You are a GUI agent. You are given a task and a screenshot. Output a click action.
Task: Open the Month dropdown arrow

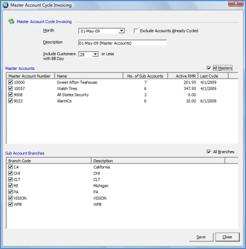[121, 31]
